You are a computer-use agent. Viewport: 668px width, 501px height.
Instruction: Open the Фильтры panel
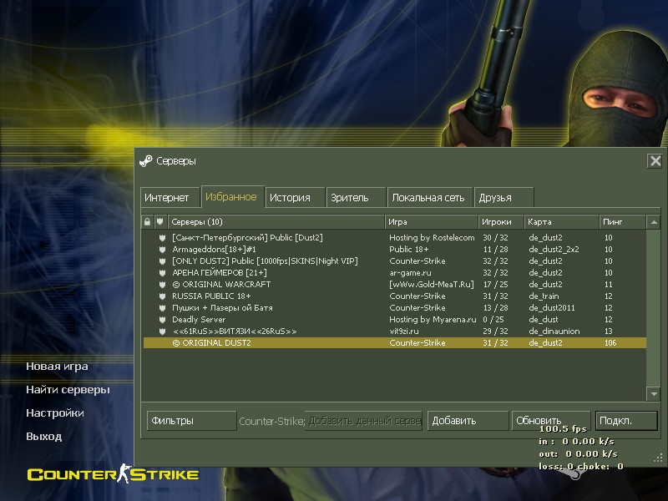pos(191,421)
